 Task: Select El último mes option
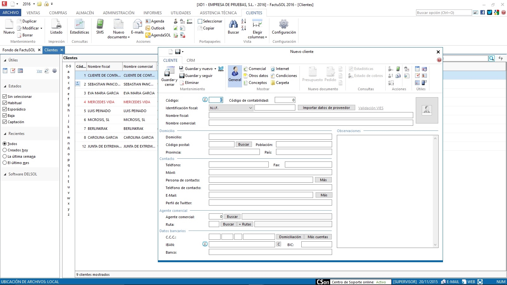(x=5, y=163)
